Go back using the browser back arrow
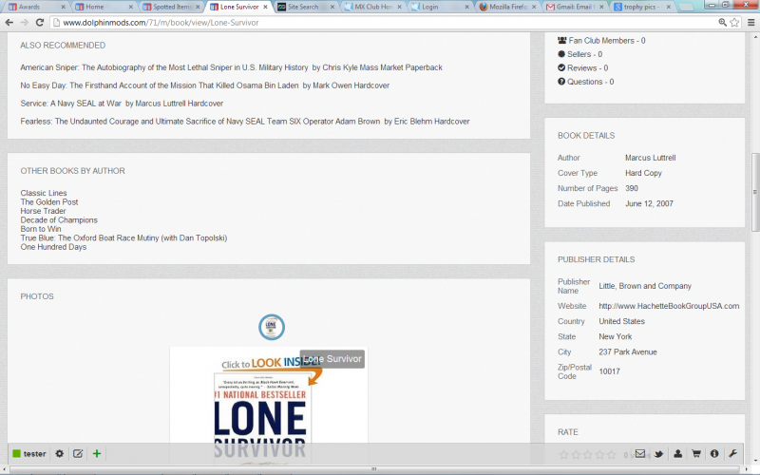 [9, 22]
